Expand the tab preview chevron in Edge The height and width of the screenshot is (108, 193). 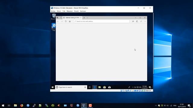coord(87,18)
